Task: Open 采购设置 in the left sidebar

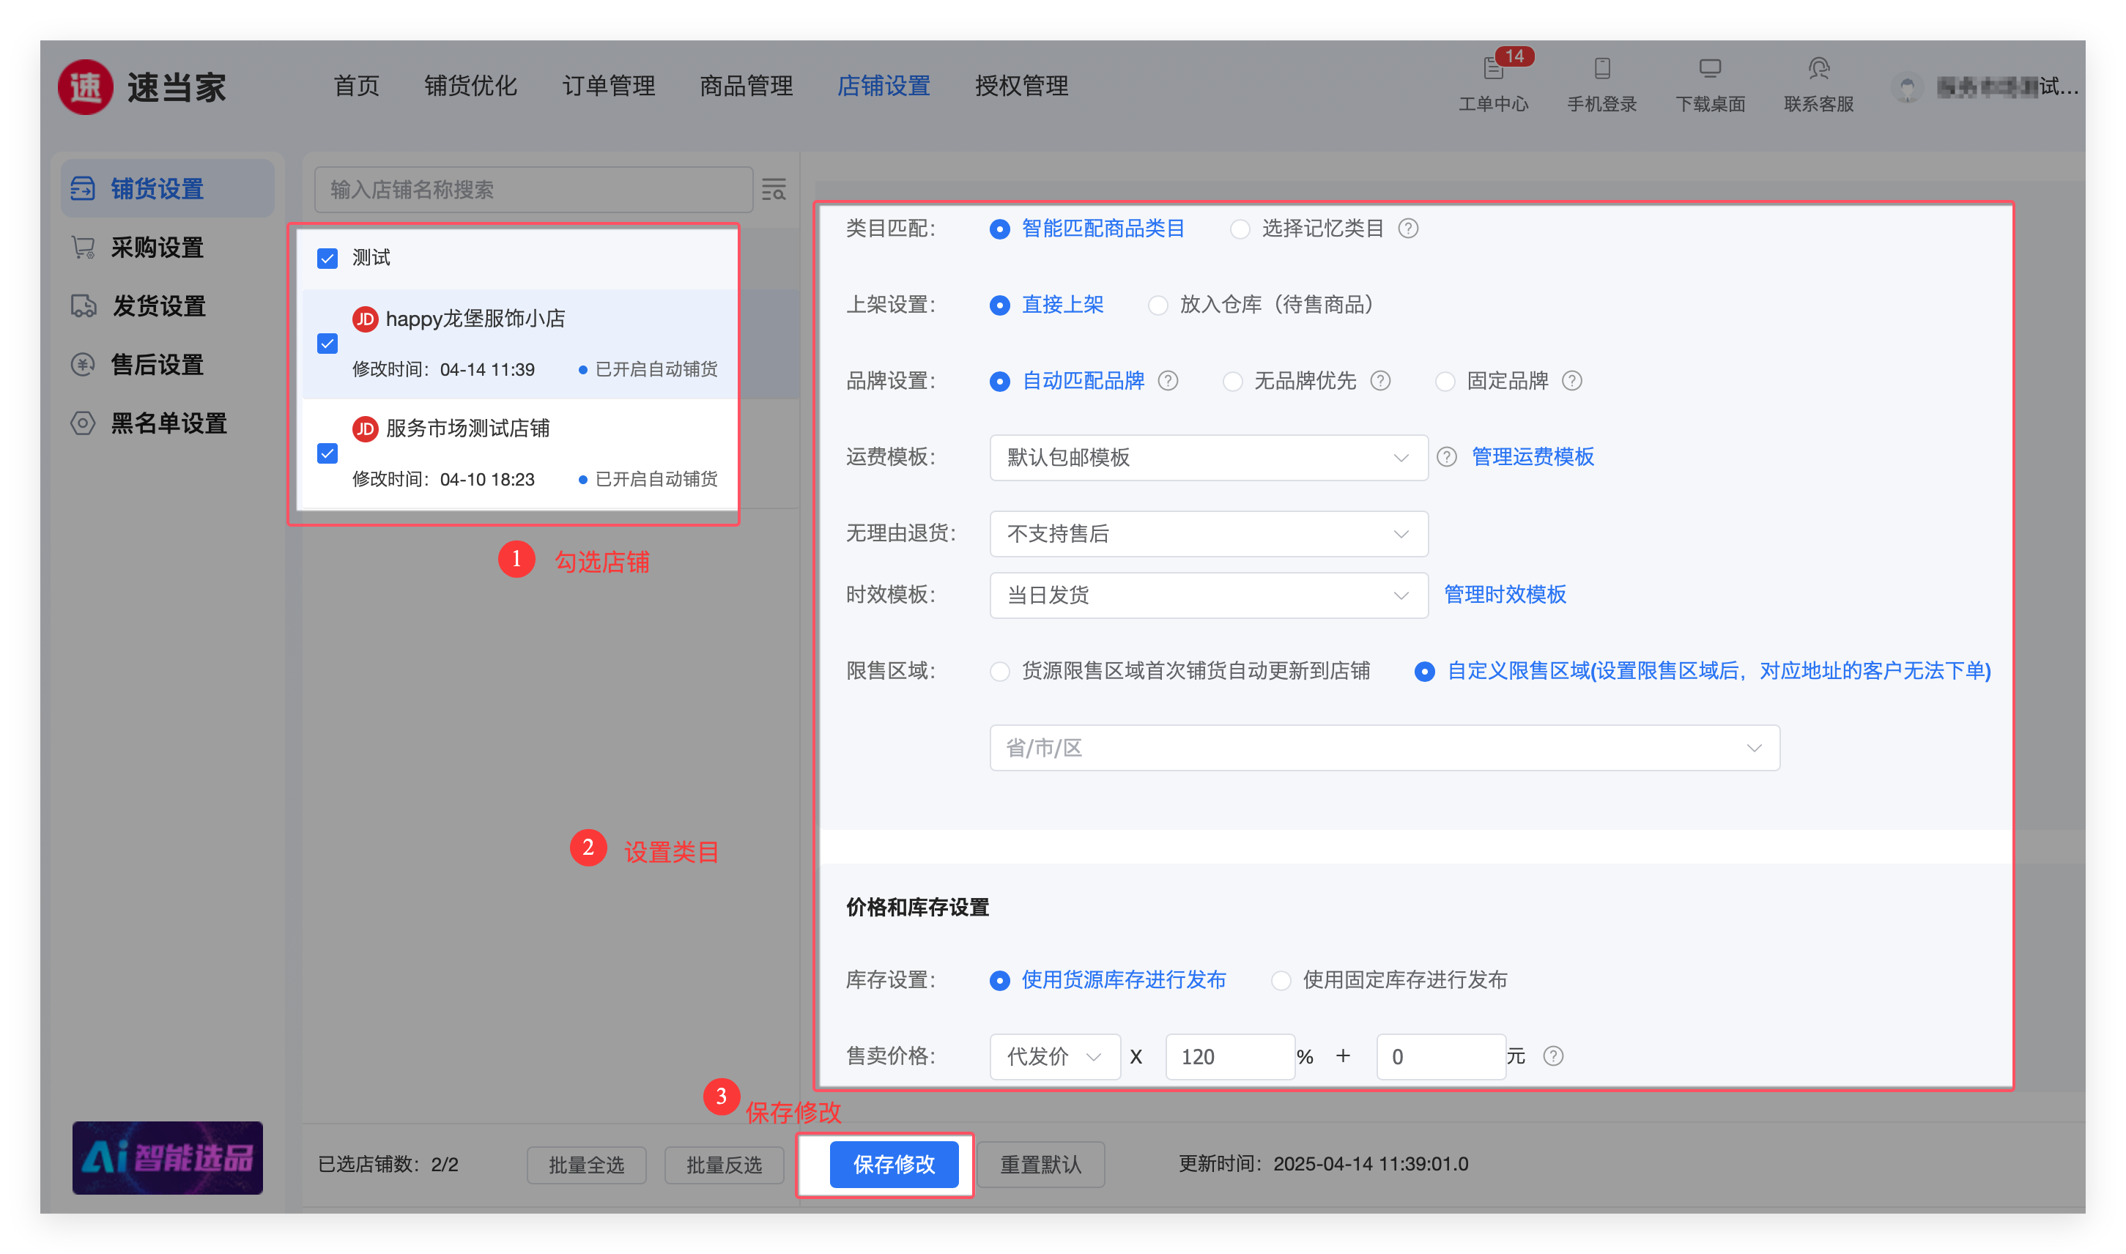Action: [x=158, y=248]
